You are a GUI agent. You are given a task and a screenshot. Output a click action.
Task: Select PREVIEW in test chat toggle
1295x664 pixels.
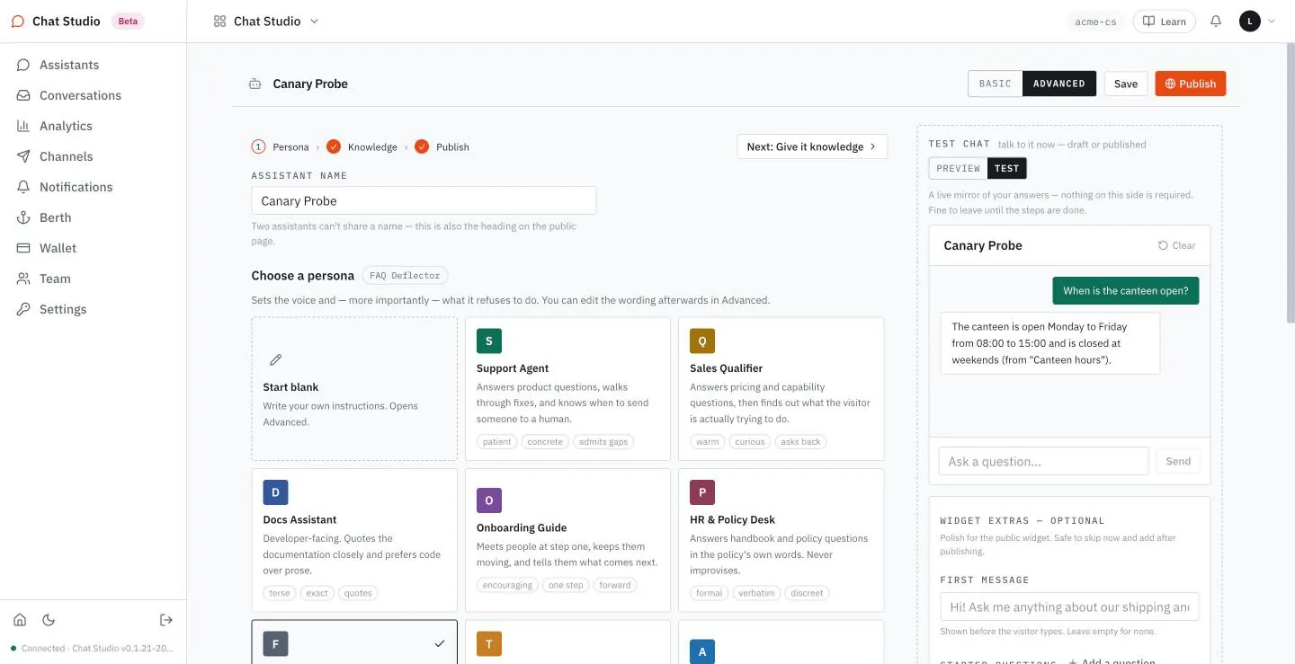click(x=959, y=168)
